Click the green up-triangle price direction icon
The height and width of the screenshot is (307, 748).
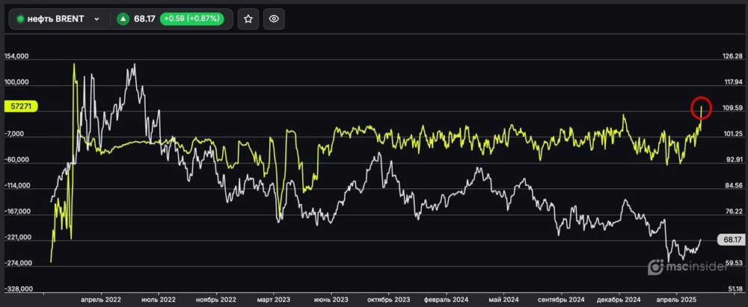click(x=123, y=19)
